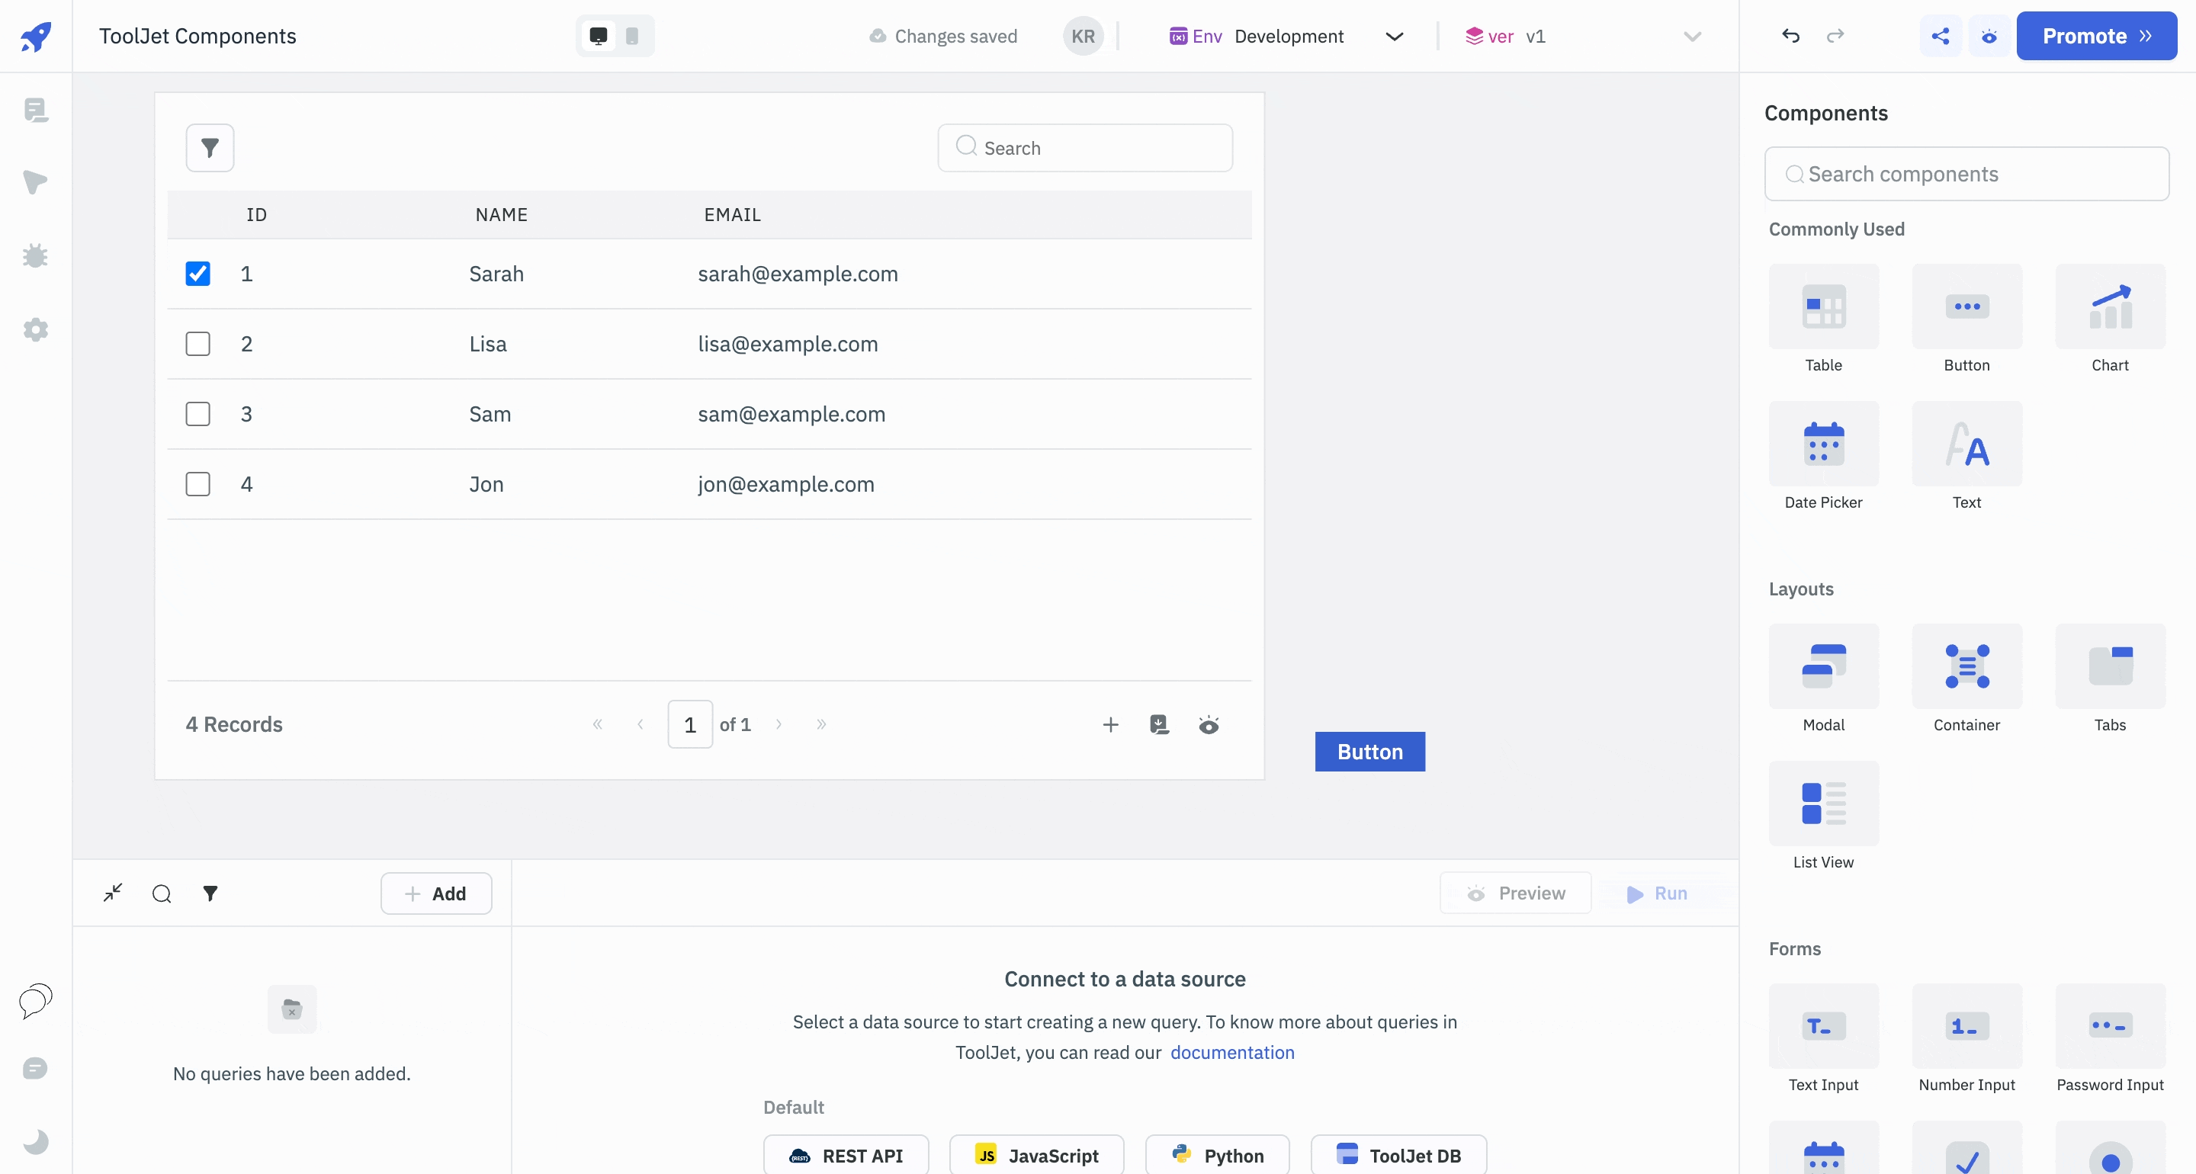Screen dimensions: 2196x1174
Task: Click the Promote button
Action: click(x=2095, y=36)
